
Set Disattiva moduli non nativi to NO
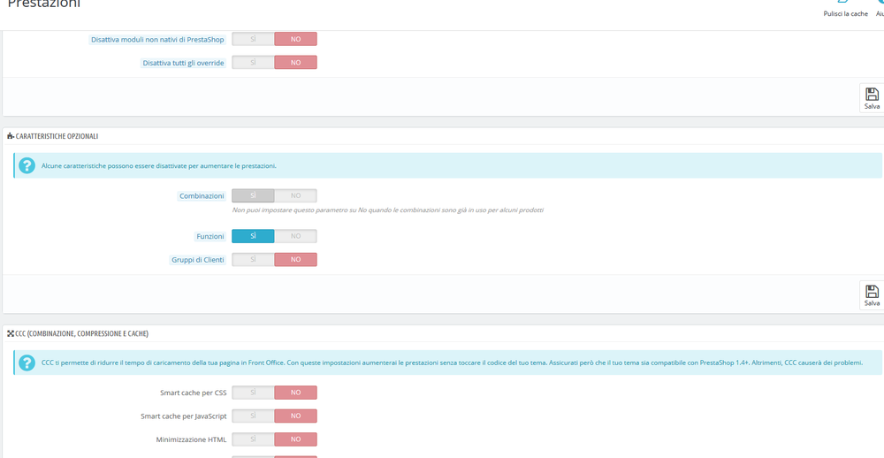295,39
